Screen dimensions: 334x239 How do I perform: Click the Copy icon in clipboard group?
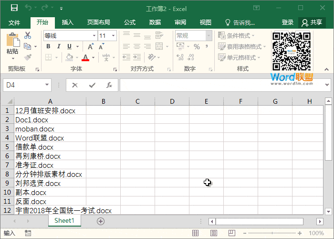tap(28, 46)
